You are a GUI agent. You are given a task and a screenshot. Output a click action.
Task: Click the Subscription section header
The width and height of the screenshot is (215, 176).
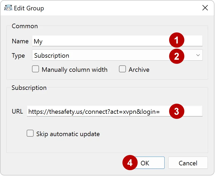29,88
